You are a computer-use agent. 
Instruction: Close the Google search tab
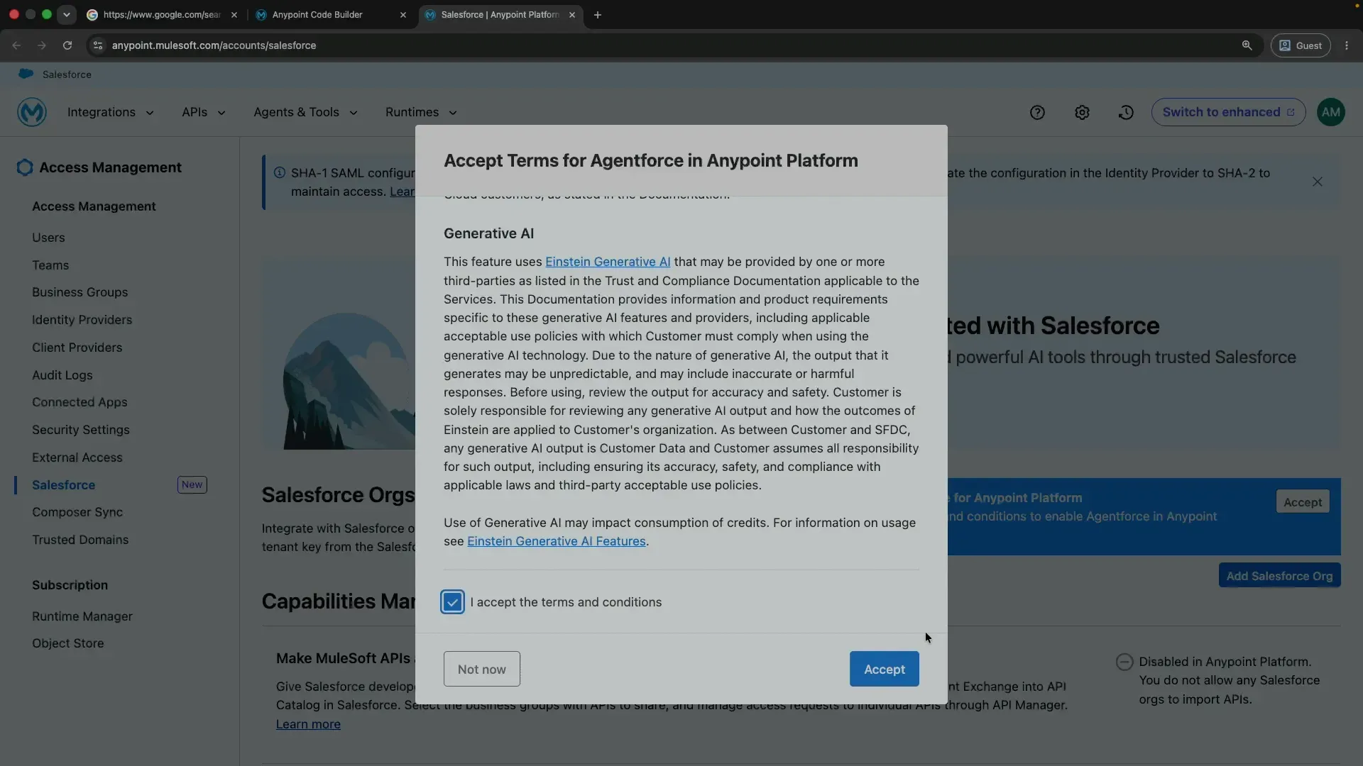[x=234, y=15]
